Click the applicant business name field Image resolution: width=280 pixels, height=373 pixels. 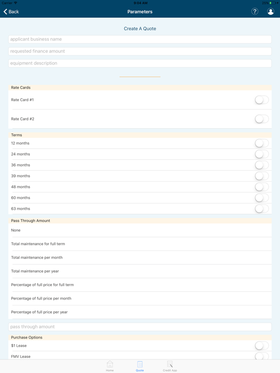tap(140, 39)
